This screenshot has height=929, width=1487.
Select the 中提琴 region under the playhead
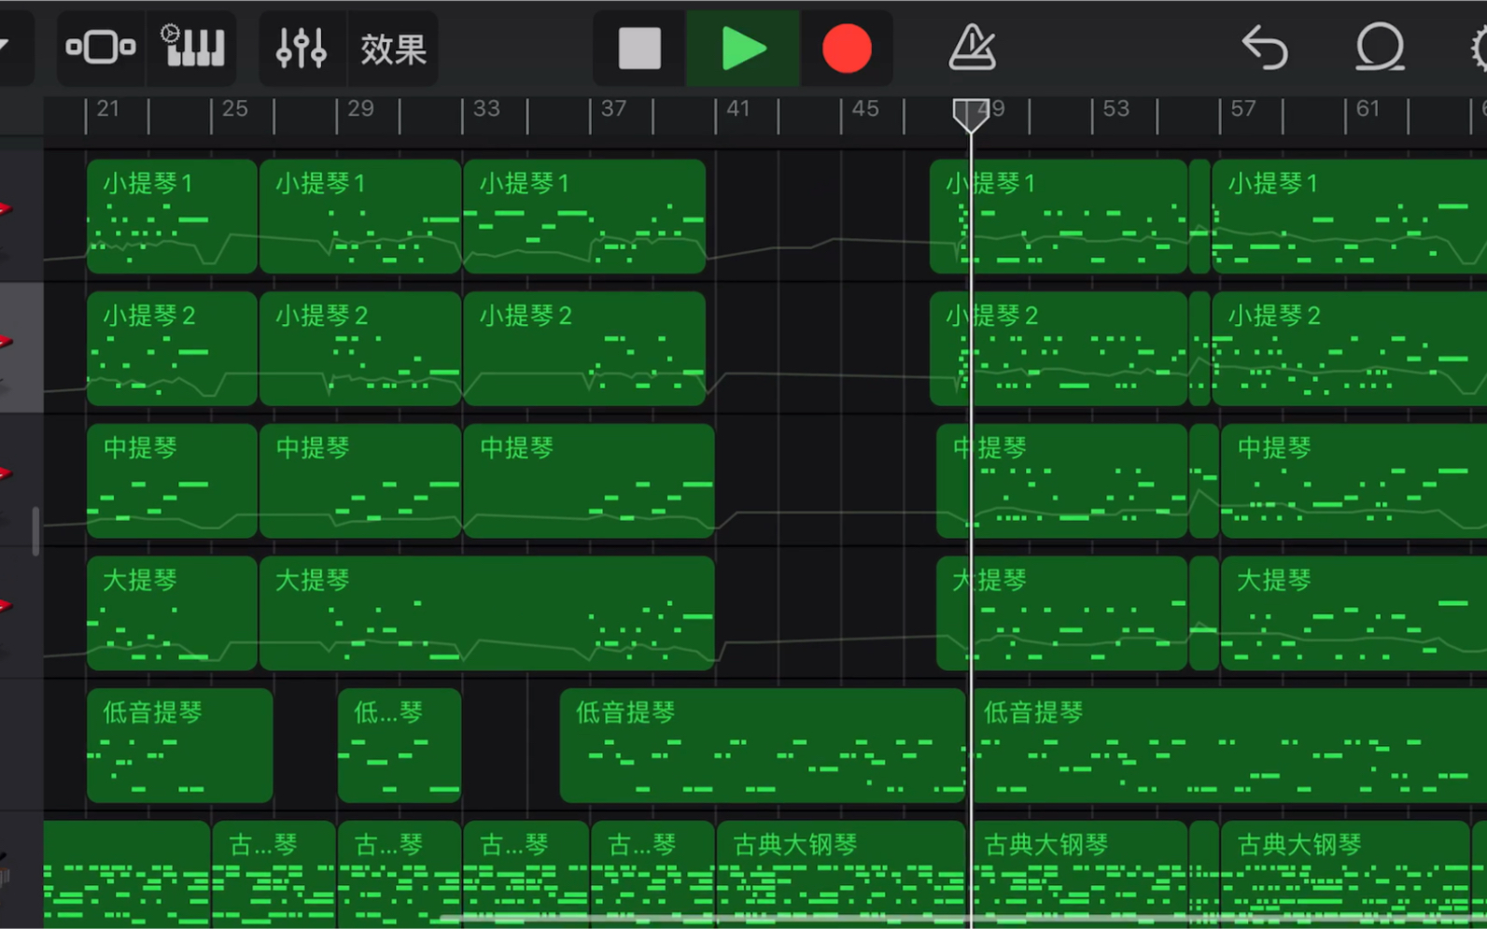pyautogui.click(x=1062, y=481)
